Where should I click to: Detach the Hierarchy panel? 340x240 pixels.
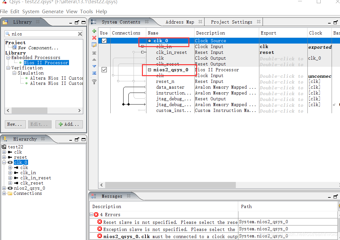click(x=77, y=139)
